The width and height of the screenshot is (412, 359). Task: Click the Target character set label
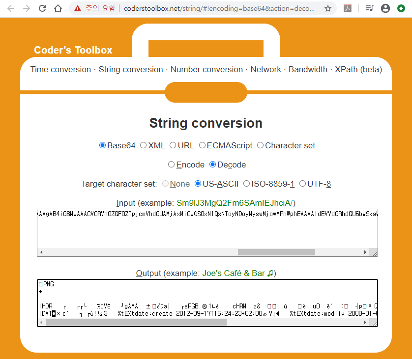[x=119, y=184]
